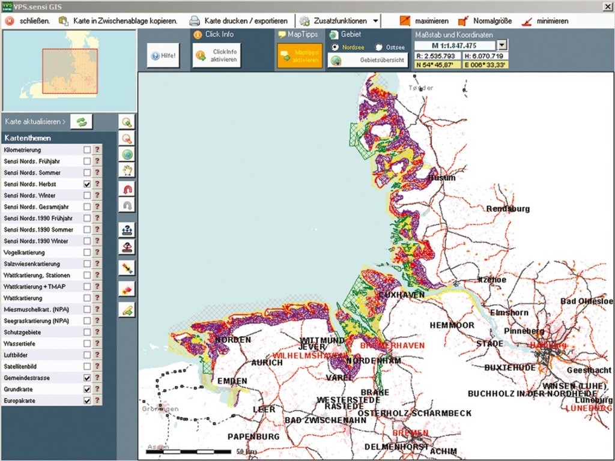Select the full extent globe tool
Viewport: 615px width, 461px height.
[127, 154]
